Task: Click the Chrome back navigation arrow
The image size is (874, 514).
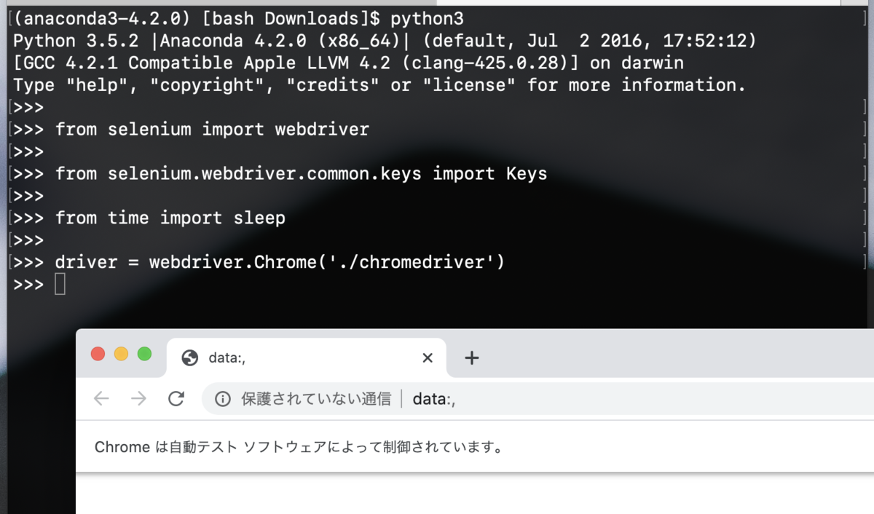Action: click(101, 398)
